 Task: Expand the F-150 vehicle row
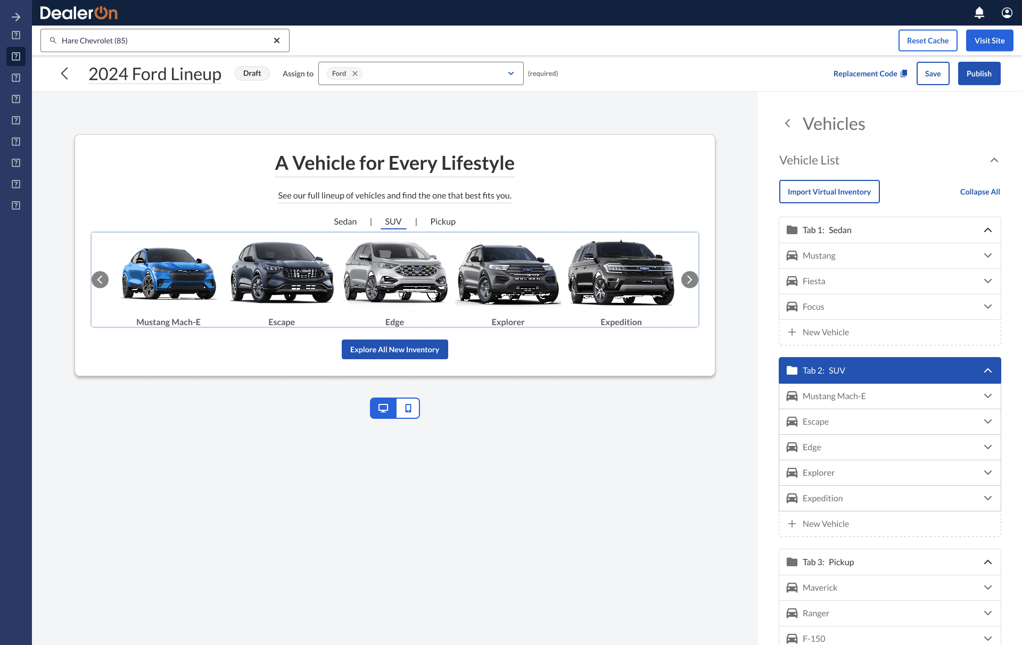(988, 639)
